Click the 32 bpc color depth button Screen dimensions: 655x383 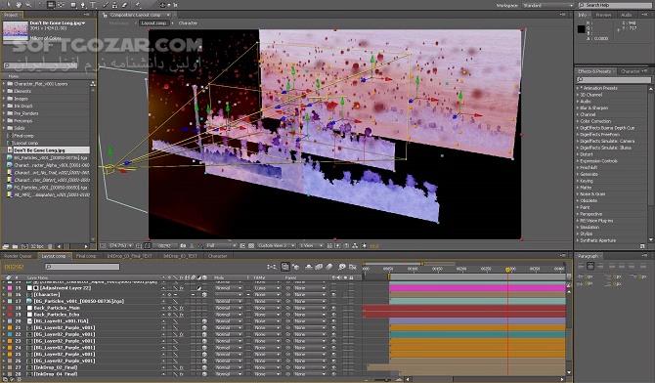[37, 246]
